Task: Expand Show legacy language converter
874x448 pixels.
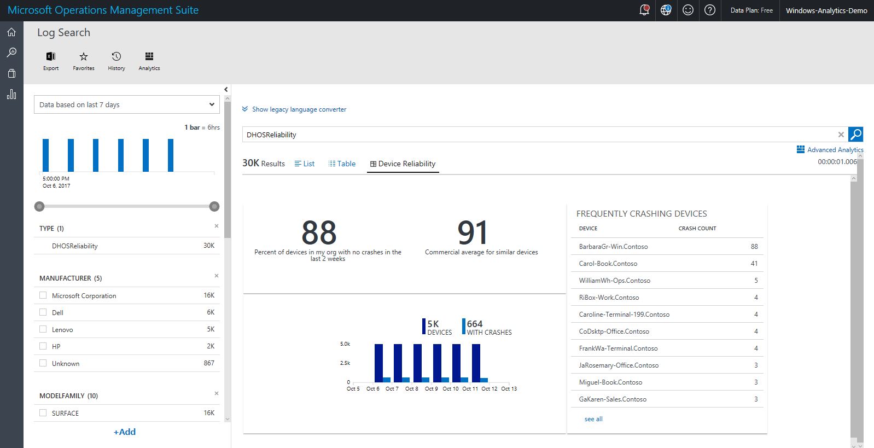Action: tap(299, 109)
